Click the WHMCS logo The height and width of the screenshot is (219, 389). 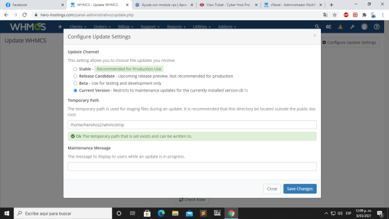pos(28,27)
